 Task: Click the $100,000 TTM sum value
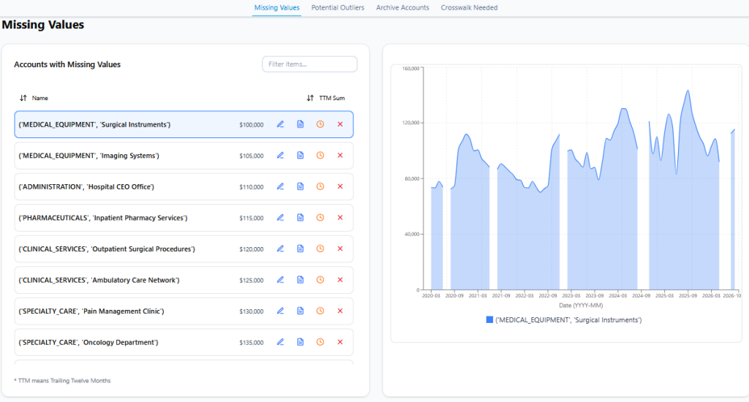click(252, 125)
